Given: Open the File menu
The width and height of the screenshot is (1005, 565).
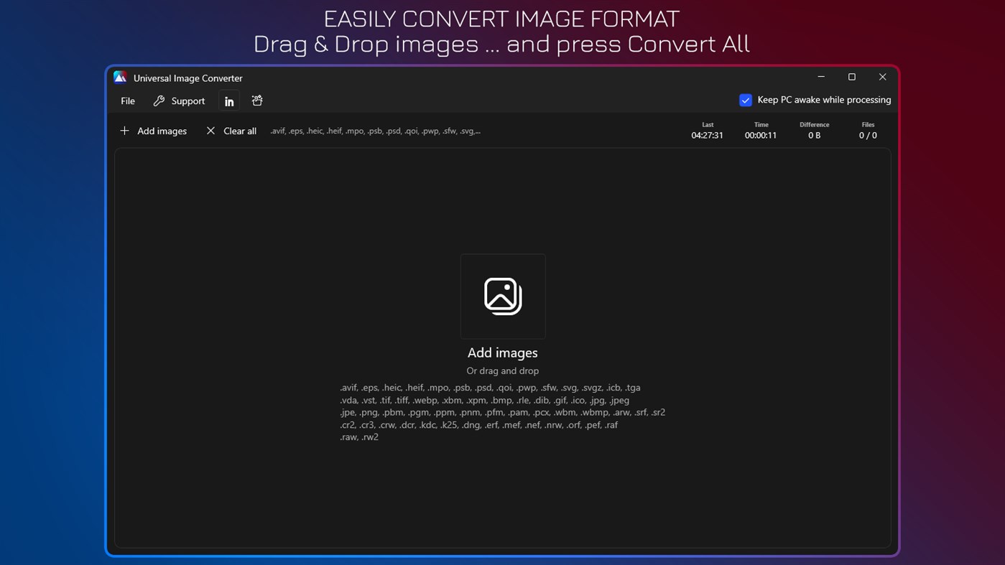Looking at the screenshot, I should pyautogui.click(x=127, y=101).
